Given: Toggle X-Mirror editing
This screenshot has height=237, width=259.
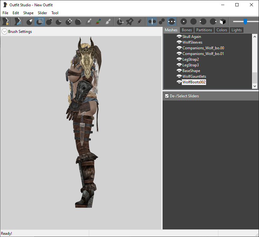Looking at the screenshot, I should [152, 21].
